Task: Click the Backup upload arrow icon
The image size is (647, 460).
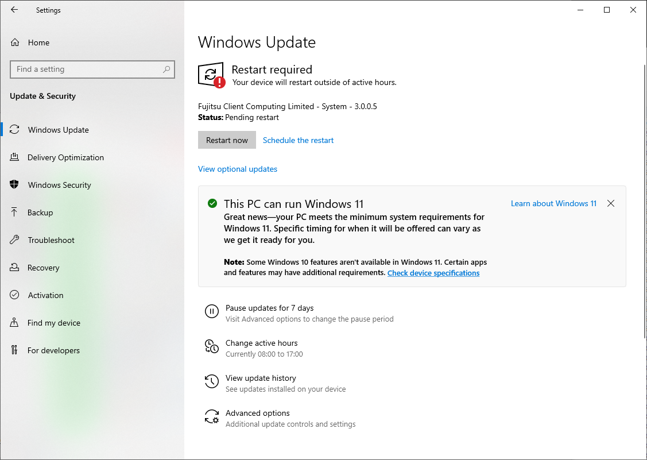Action: [x=14, y=212]
